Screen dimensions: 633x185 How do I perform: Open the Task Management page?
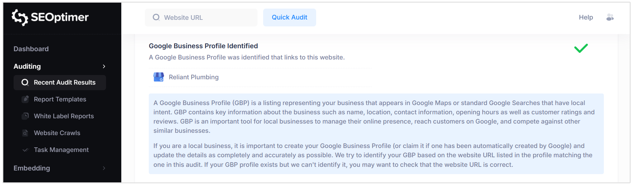(61, 150)
